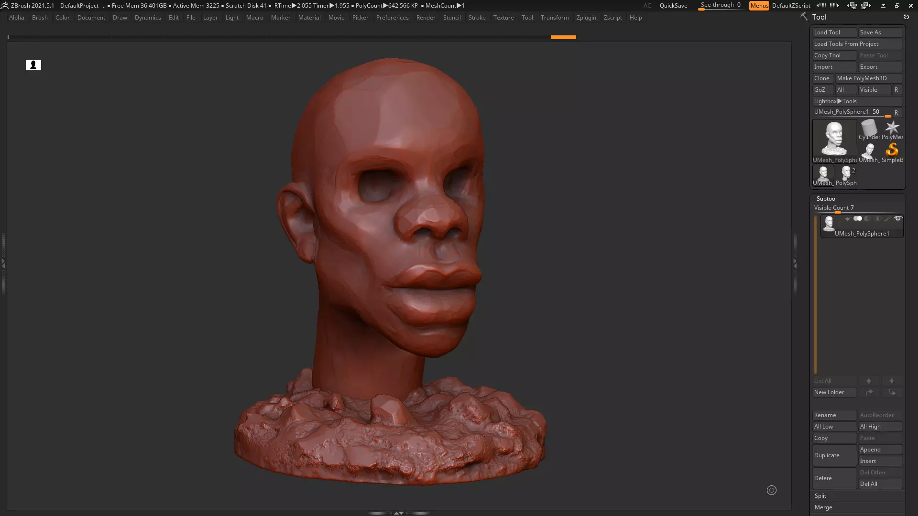Toggle polypaint brush icon on the subtool
This screenshot has height=516, width=918.
point(887,218)
